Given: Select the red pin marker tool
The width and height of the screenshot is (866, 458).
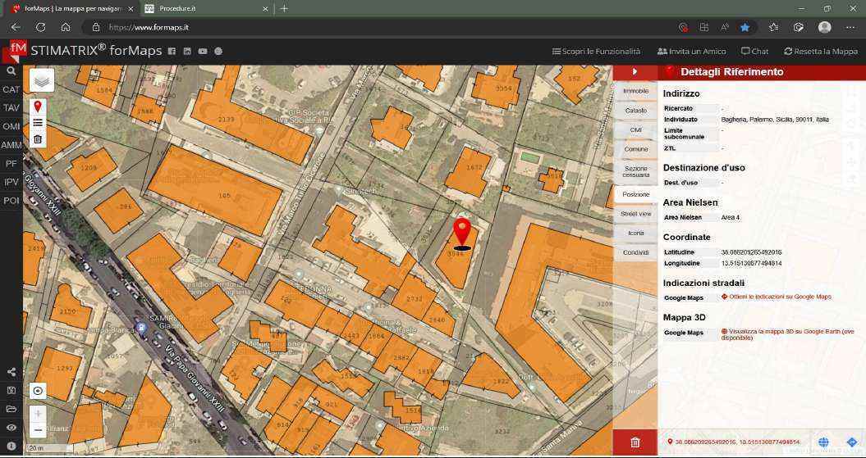Looking at the screenshot, I should pyautogui.click(x=38, y=107).
